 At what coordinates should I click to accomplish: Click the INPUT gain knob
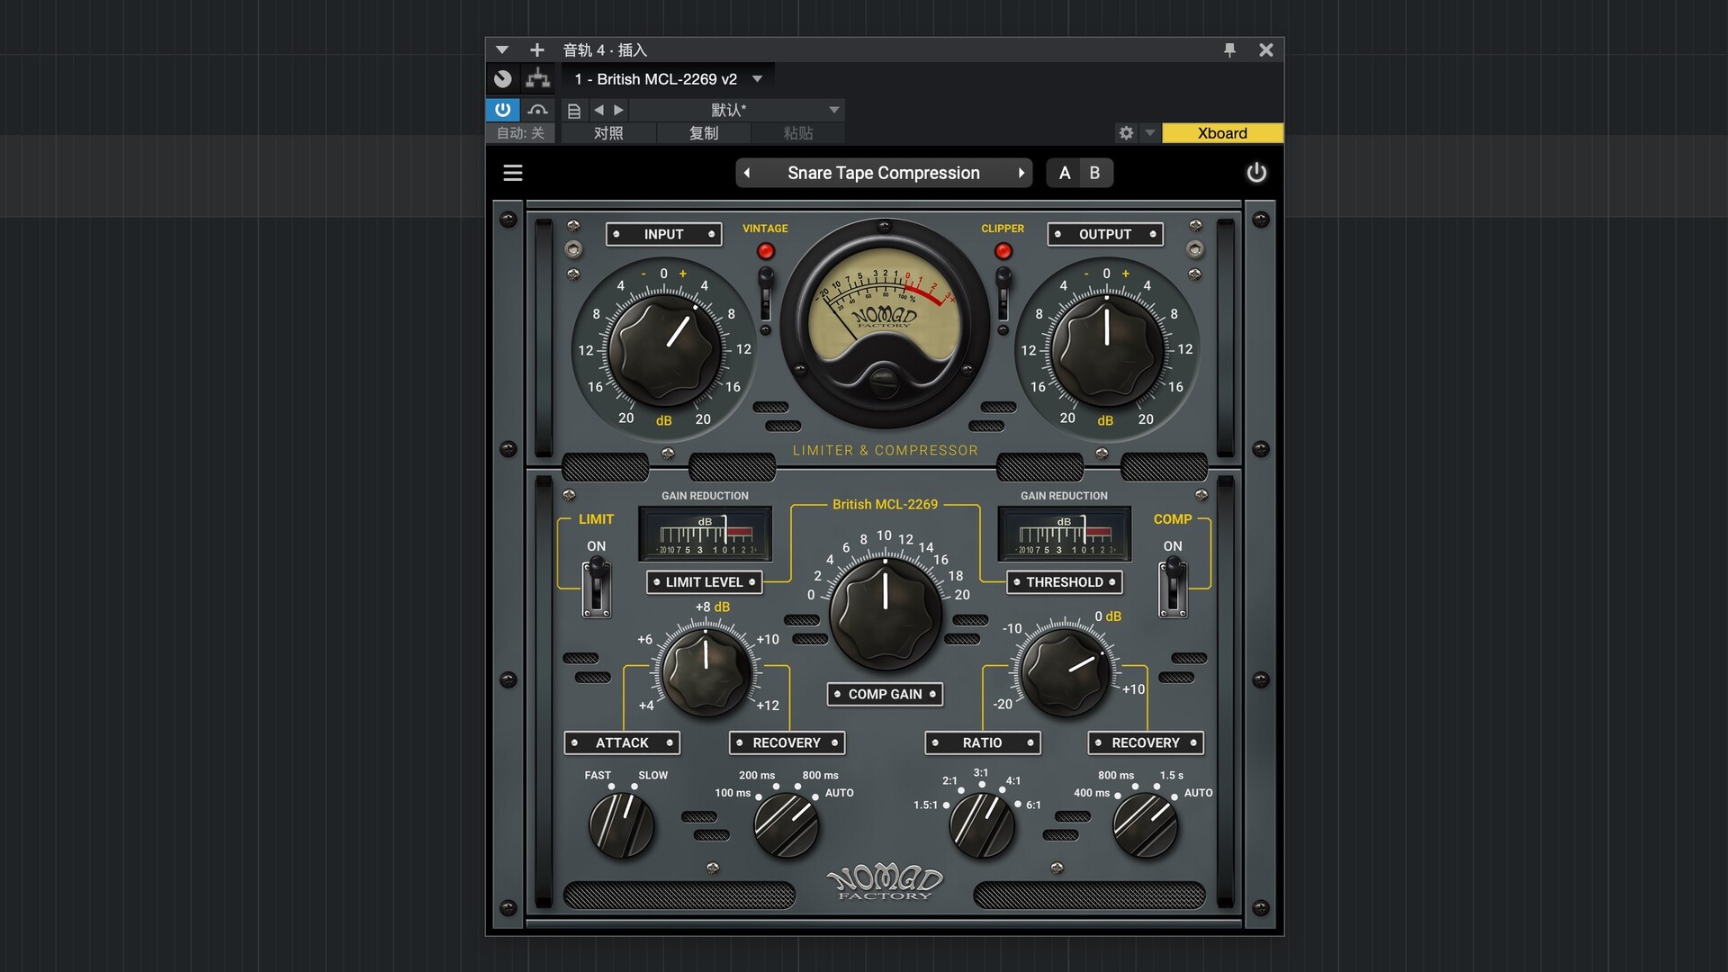coord(665,350)
